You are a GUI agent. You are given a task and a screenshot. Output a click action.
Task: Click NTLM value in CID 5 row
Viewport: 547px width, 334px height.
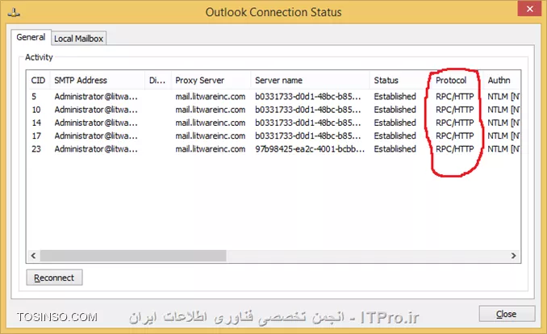[503, 96]
